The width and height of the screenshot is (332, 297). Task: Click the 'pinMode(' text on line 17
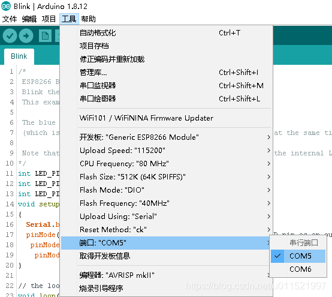(43, 235)
